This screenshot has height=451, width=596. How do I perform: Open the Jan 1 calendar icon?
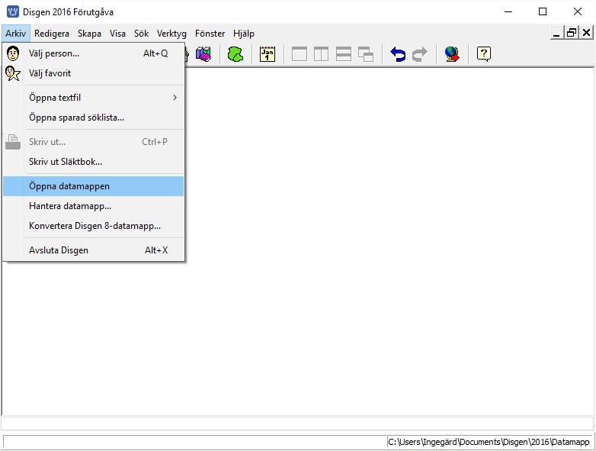(268, 54)
